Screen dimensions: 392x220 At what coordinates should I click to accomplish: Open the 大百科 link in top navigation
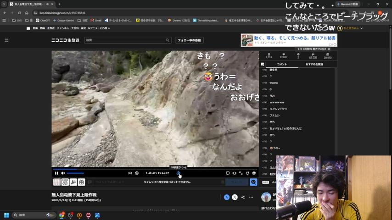coord(75,28)
